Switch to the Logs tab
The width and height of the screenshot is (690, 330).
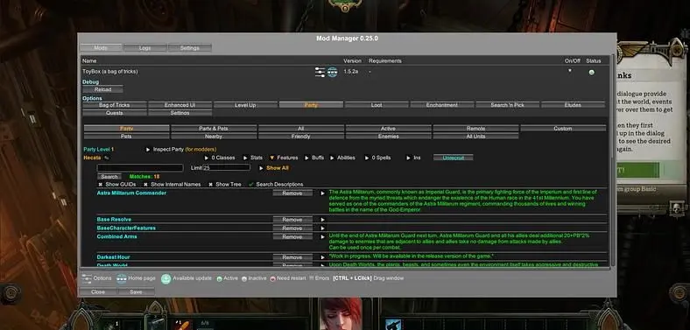tap(144, 48)
